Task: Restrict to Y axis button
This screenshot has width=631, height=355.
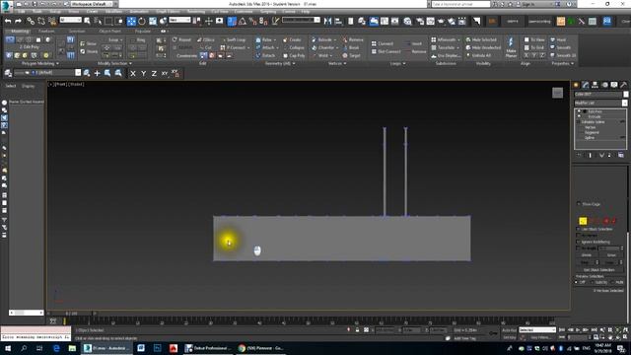Action: click(143, 73)
